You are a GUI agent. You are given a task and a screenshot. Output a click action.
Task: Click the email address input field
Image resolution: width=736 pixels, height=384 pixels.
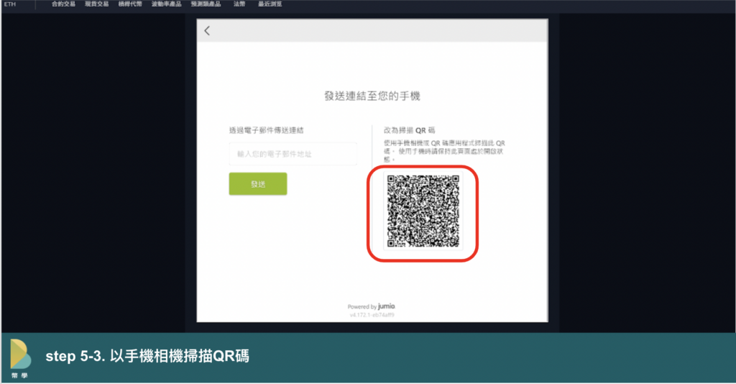coord(293,154)
